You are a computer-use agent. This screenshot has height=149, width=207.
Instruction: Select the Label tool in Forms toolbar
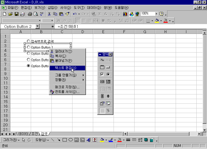pos(102,60)
